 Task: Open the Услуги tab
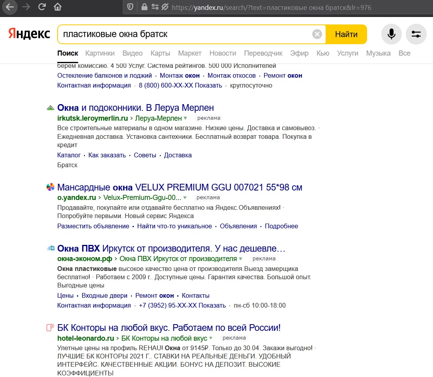click(348, 53)
